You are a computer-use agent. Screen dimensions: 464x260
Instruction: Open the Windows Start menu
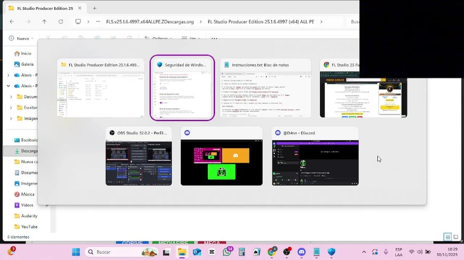point(76,252)
